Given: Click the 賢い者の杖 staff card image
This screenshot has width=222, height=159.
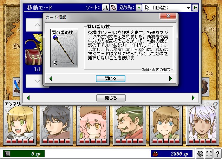Looking at the screenshot, I should point(64,48).
